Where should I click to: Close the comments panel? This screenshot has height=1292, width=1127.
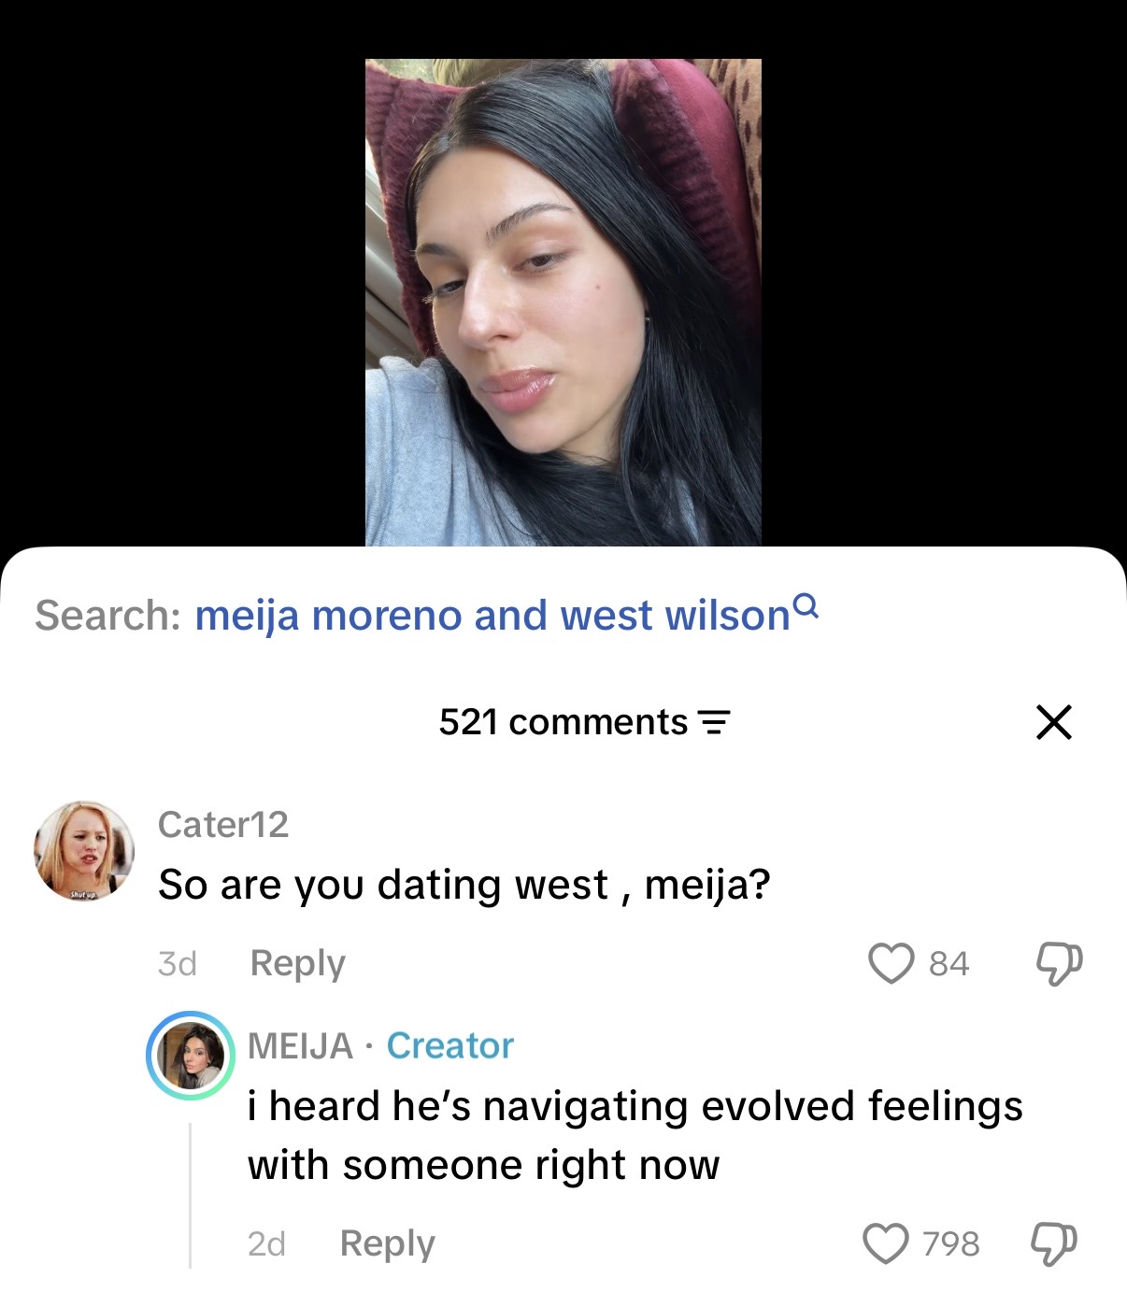1053,722
